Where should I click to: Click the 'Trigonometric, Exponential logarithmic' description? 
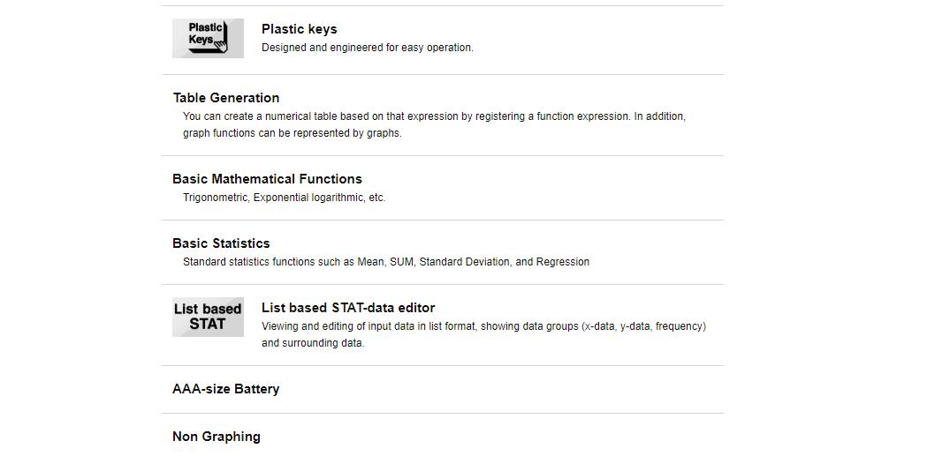(285, 198)
